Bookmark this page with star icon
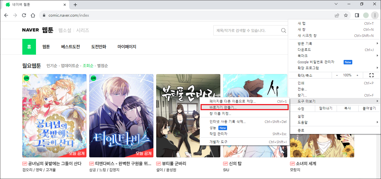 tap(346, 15)
